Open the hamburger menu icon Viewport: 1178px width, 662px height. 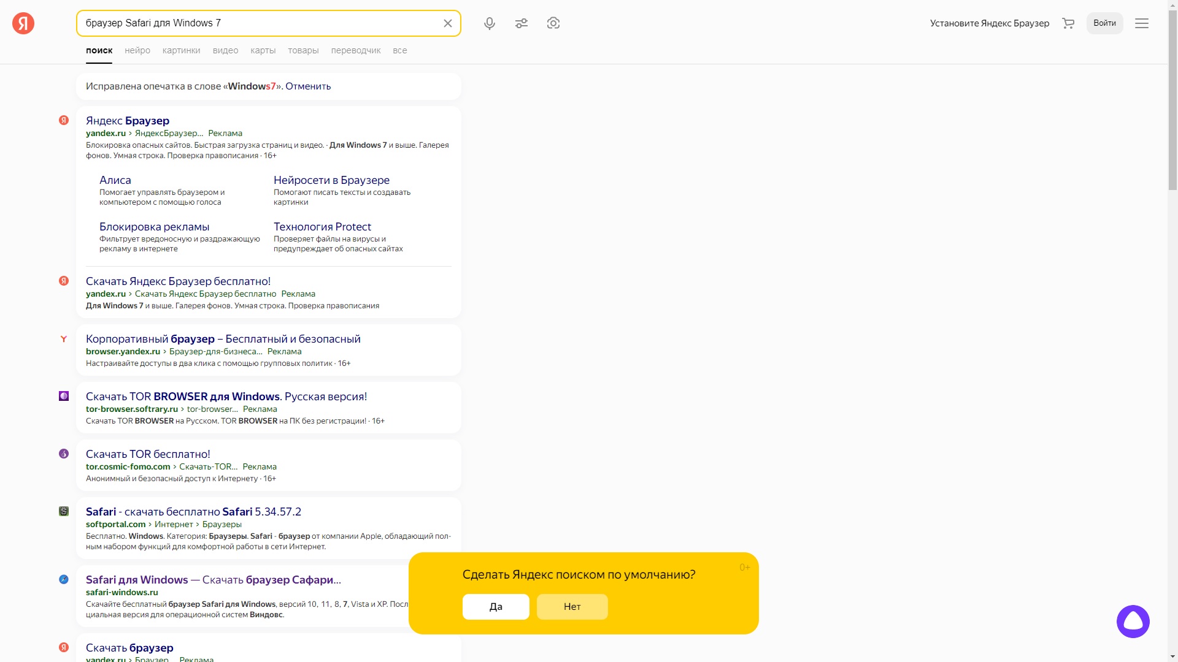(x=1141, y=23)
